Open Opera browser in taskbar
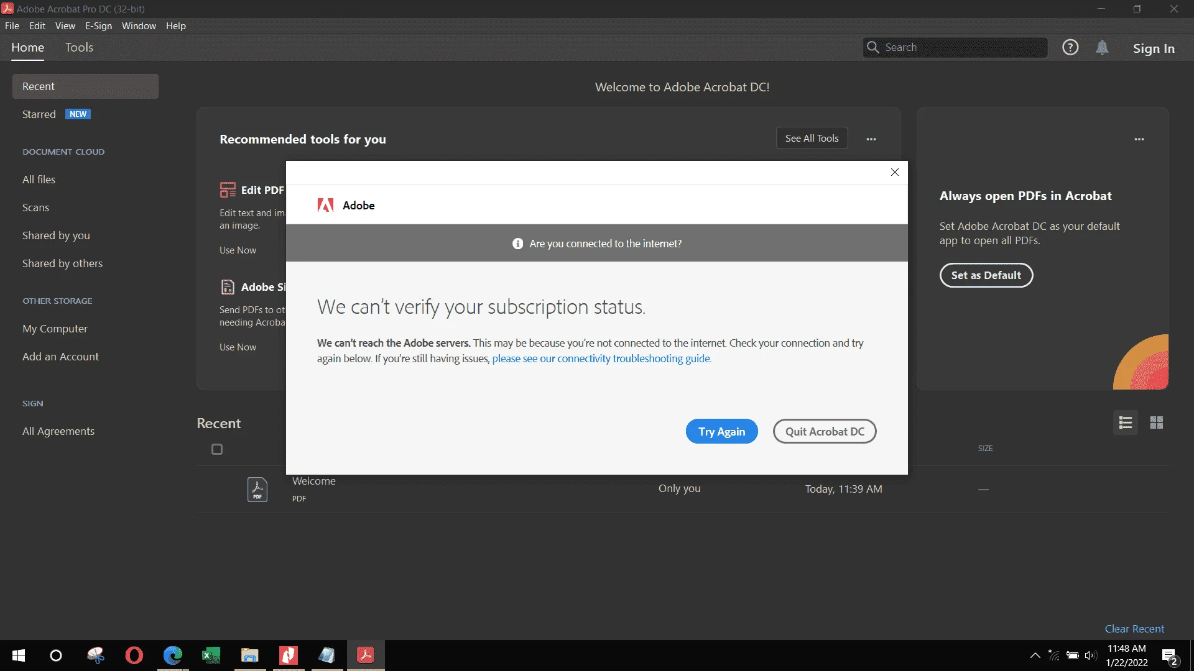This screenshot has width=1194, height=671. coord(134,655)
